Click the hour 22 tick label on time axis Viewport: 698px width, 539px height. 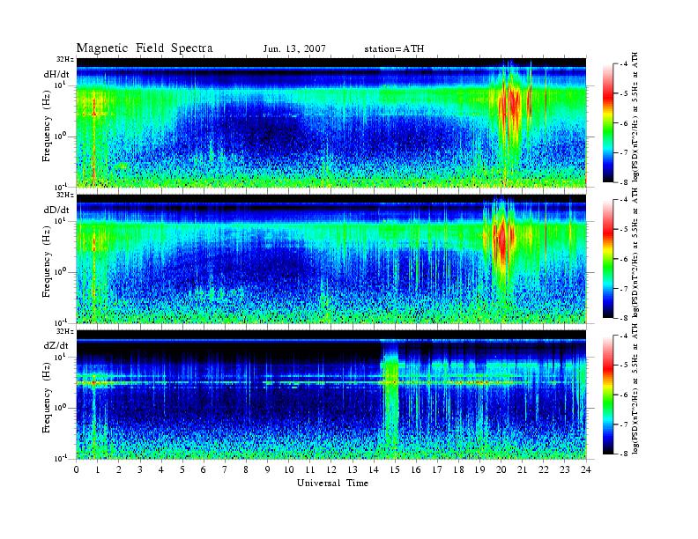coord(544,469)
